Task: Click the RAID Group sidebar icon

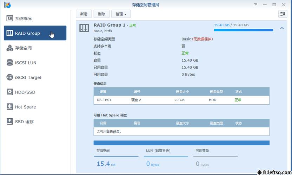Action: pyautogui.click(x=10, y=33)
